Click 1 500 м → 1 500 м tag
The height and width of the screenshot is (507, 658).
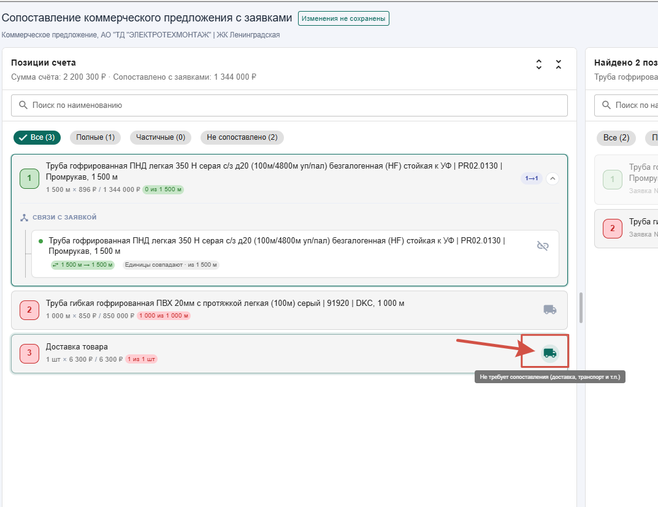(x=83, y=265)
